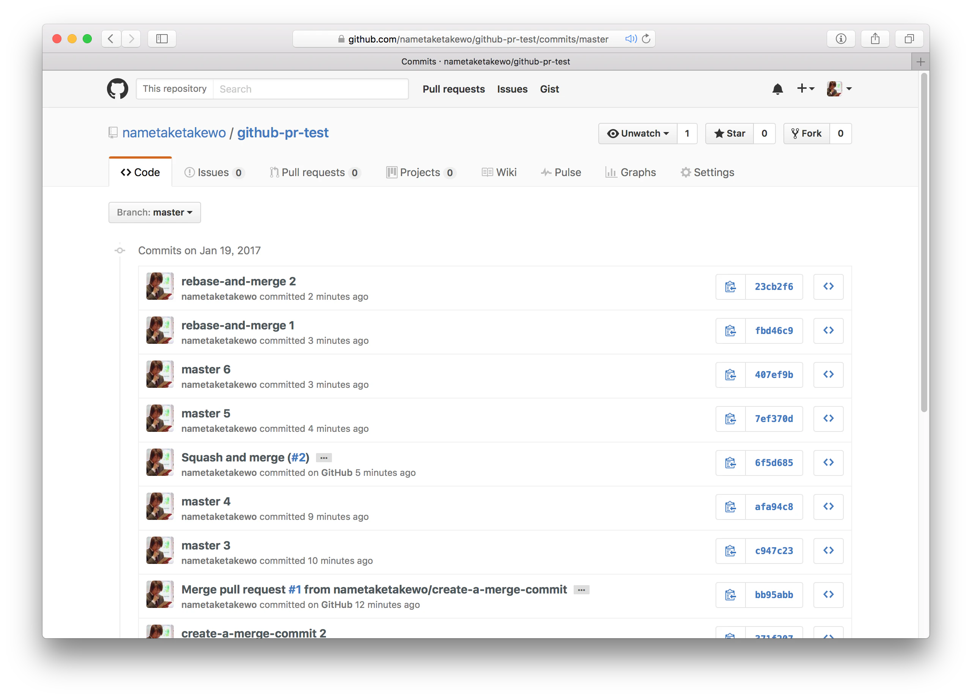
Task: Copy SHA for commit 6f5d685
Action: point(731,463)
